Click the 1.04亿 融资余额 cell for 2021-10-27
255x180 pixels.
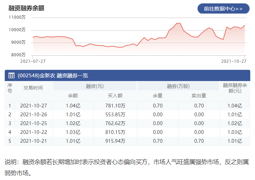coord(73,106)
